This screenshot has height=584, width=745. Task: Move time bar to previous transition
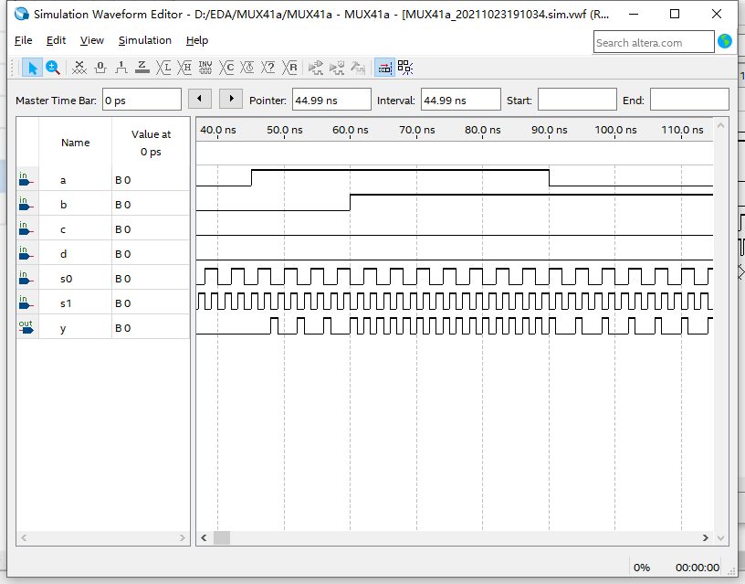tap(200, 99)
